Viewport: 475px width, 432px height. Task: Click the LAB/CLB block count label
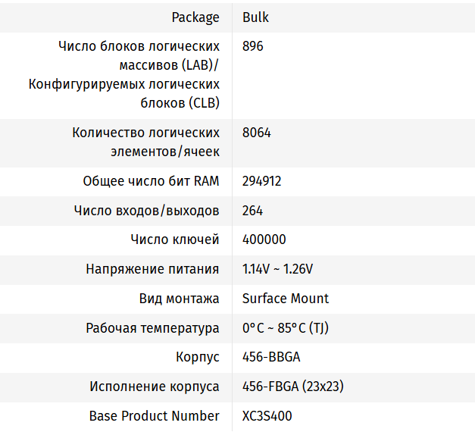(x=124, y=74)
